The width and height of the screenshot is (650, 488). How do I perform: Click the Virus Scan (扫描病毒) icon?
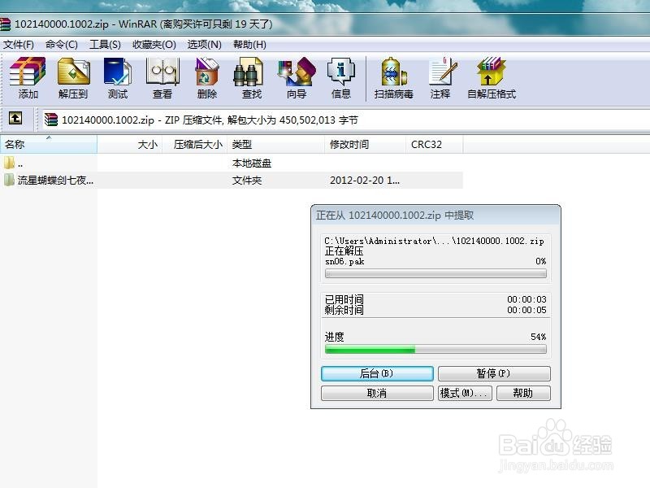394,78
